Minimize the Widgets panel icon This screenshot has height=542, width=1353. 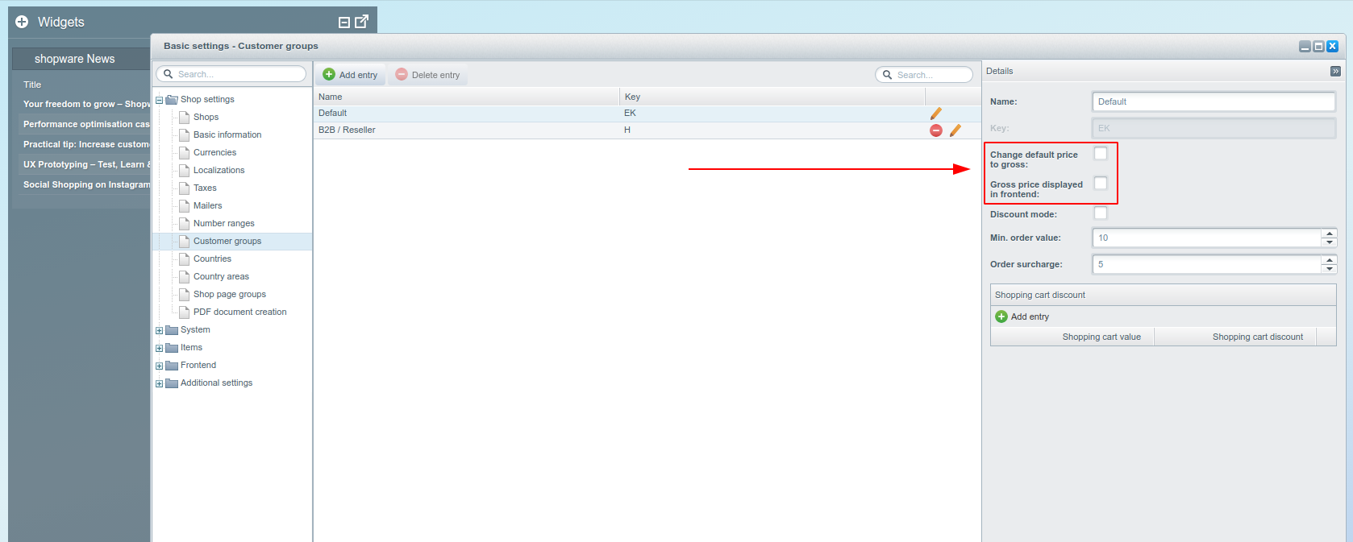[x=344, y=23]
